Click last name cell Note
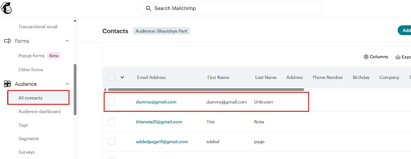The image size is (411, 159). [x=259, y=122]
